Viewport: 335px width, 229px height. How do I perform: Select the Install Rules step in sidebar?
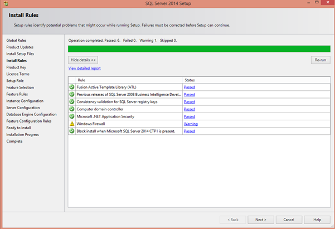point(17,61)
